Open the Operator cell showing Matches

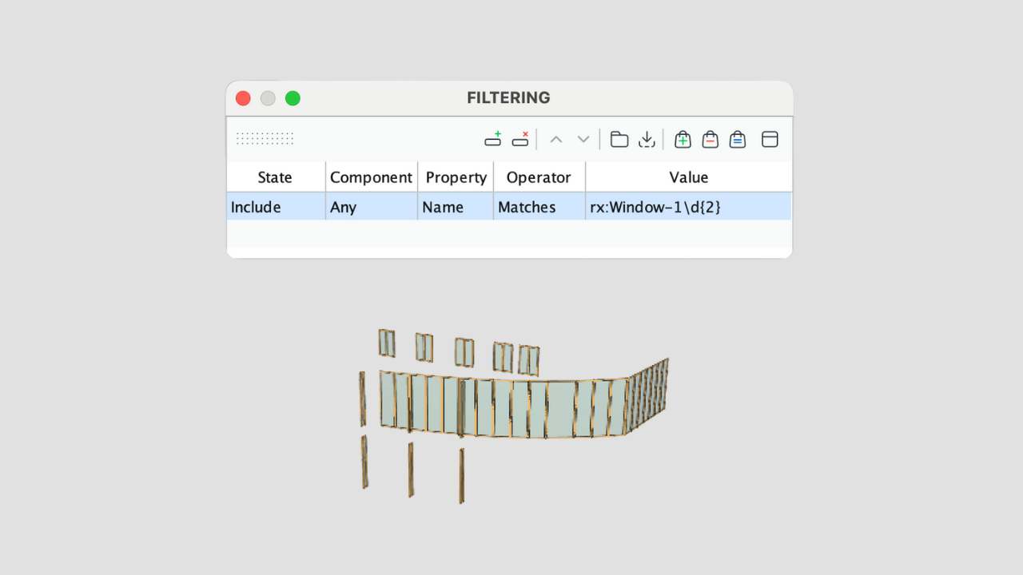539,207
